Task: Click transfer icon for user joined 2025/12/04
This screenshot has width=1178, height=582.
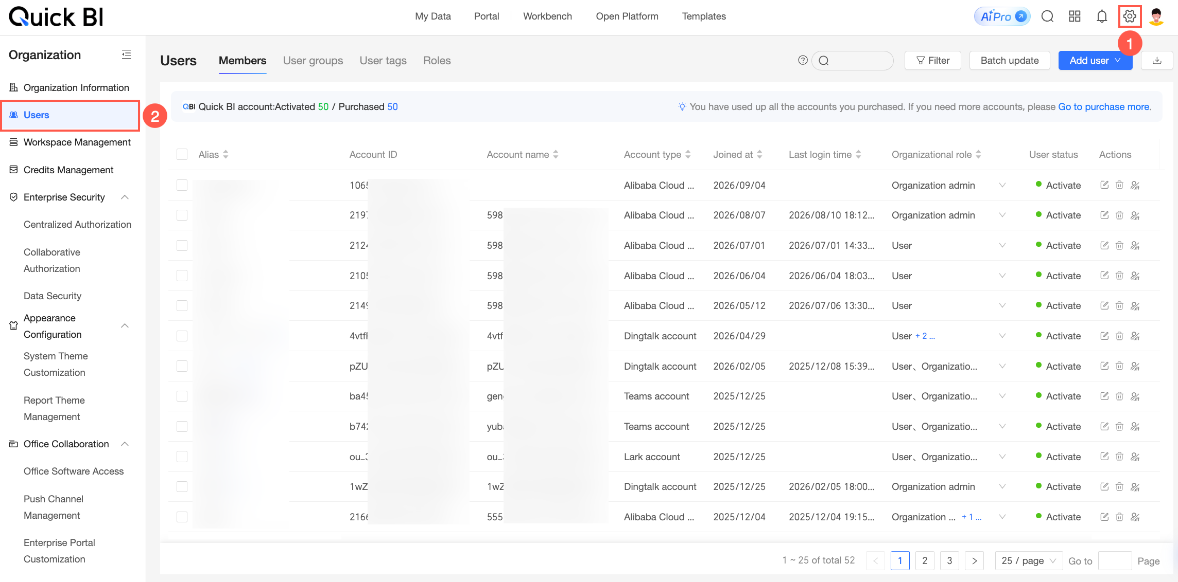Action: pos(1135,517)
